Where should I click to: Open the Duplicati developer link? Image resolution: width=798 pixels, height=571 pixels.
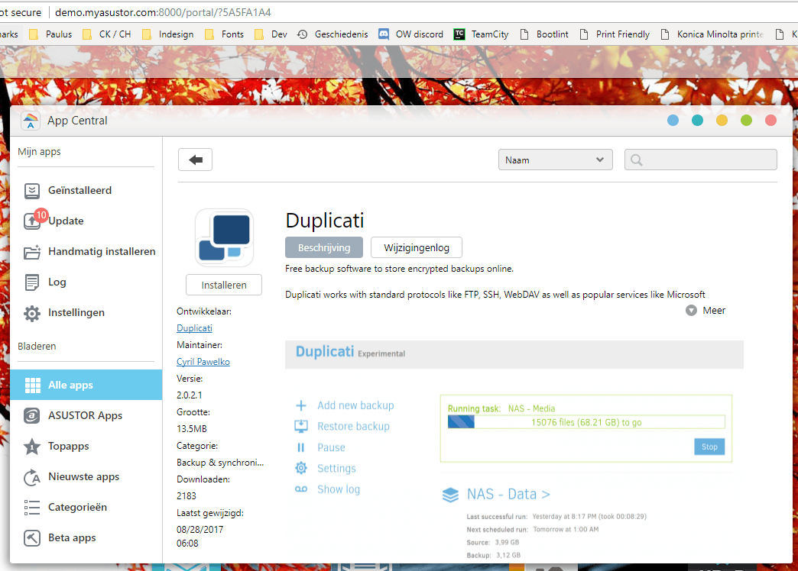194,328
